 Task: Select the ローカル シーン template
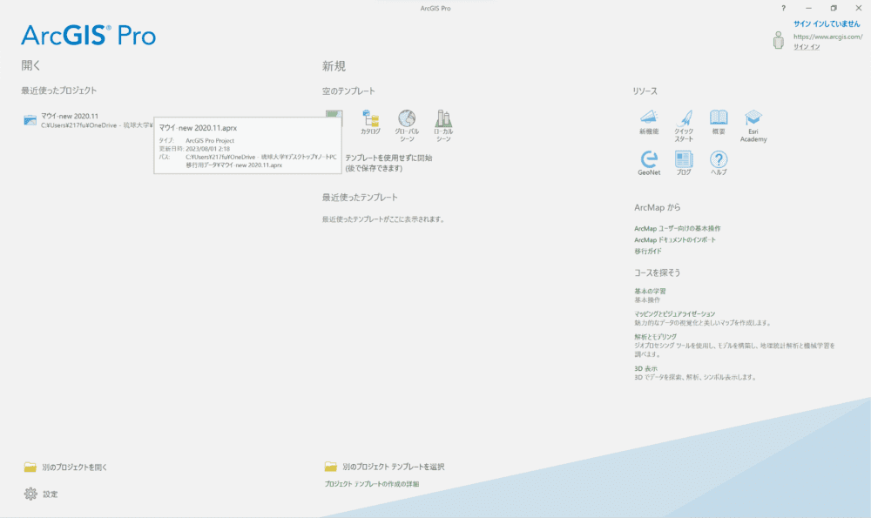pyautogui.click(x=443, y=125)
